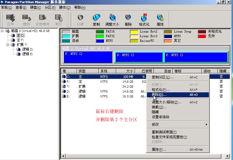This screenshot has width=233, height=160.
Task: Click the 自由 column header
Action: click(x=163, y=71)
